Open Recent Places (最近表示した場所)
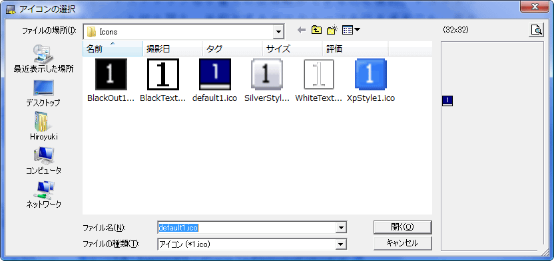 tap(44, 59)
